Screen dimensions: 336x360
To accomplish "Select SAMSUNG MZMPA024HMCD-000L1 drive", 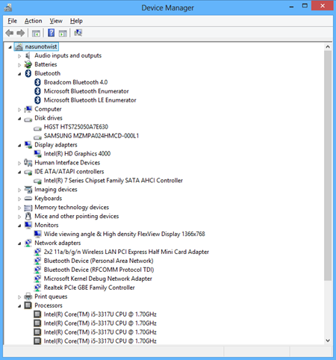I will [91, 136].
